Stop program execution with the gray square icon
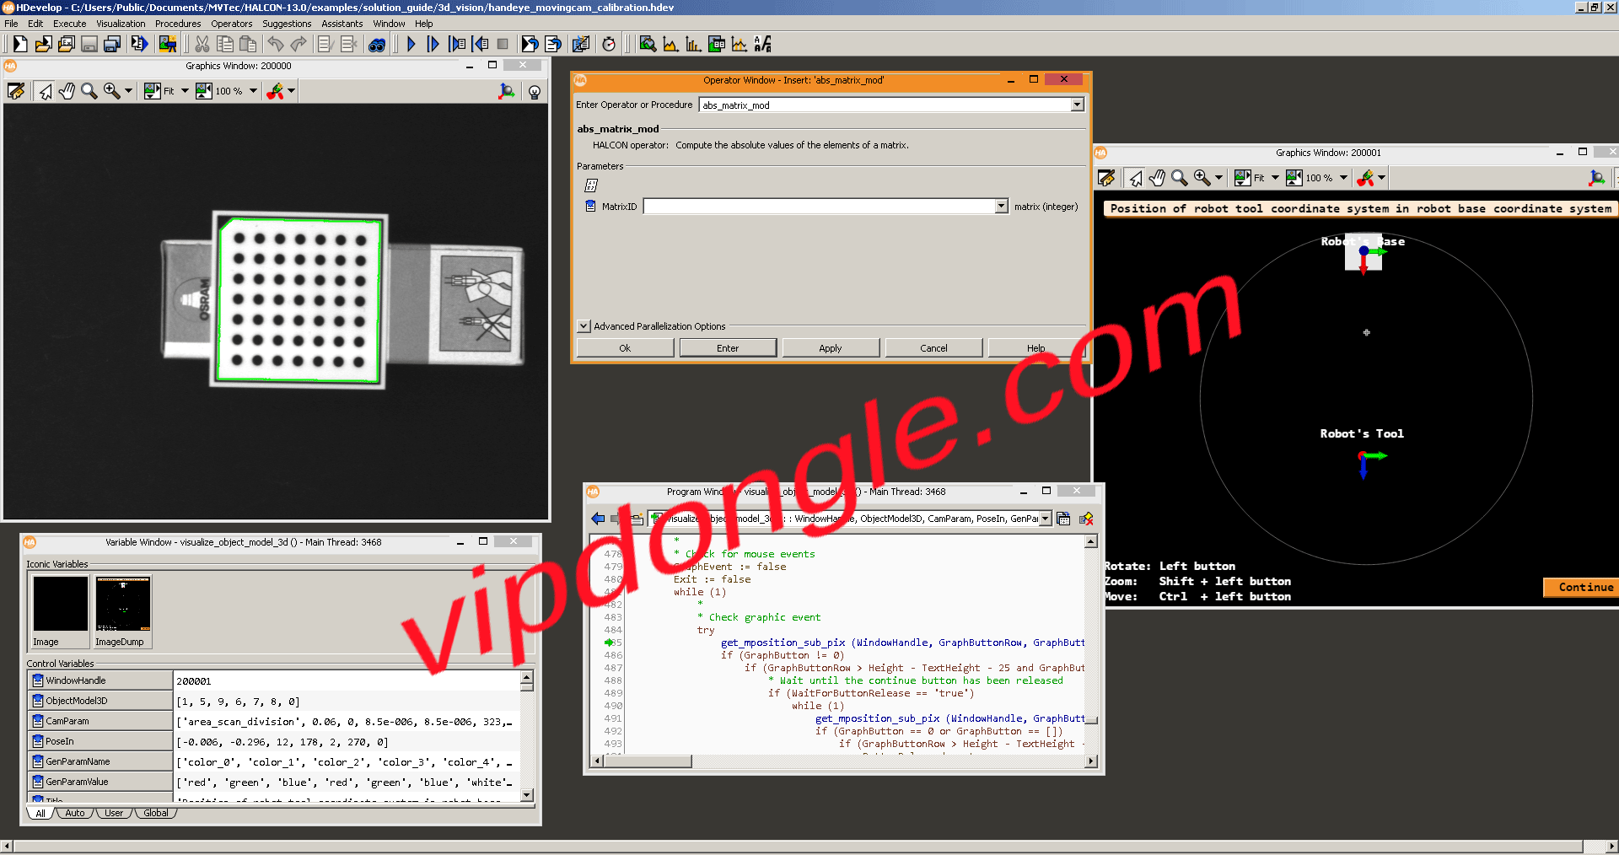 (503, 45)
